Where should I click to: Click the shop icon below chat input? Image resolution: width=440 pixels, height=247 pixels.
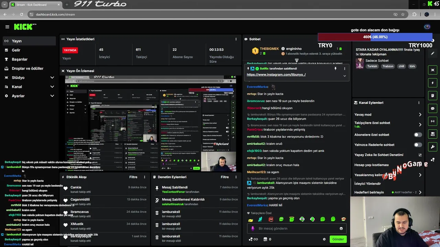point(265,239)
